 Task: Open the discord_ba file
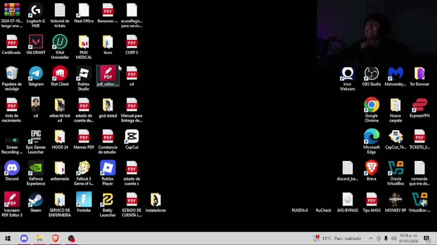coord(347,171)
